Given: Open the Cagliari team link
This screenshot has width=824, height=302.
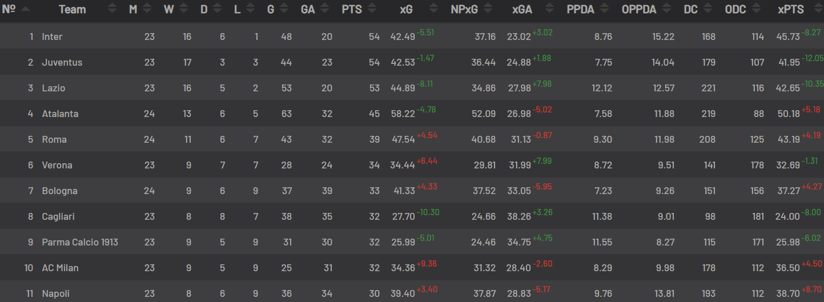Looking at the screenshot, I should click(x=58, y=216).
